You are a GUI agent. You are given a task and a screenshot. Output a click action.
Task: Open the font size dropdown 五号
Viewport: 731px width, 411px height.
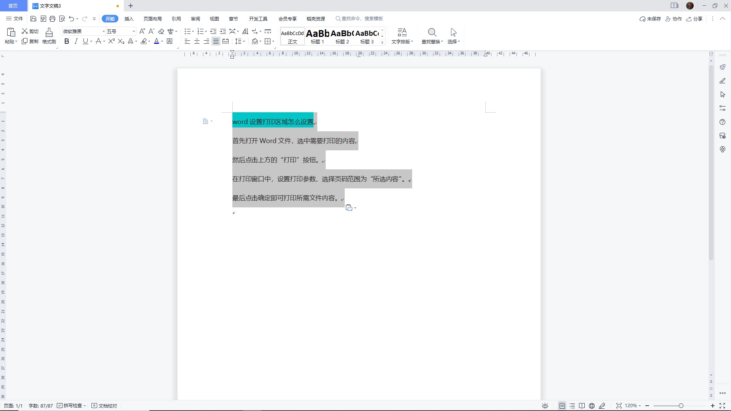(133, 31)
